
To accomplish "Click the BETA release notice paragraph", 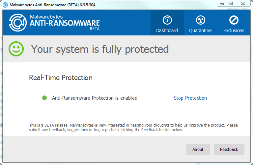I will click(x=133, y=128).
